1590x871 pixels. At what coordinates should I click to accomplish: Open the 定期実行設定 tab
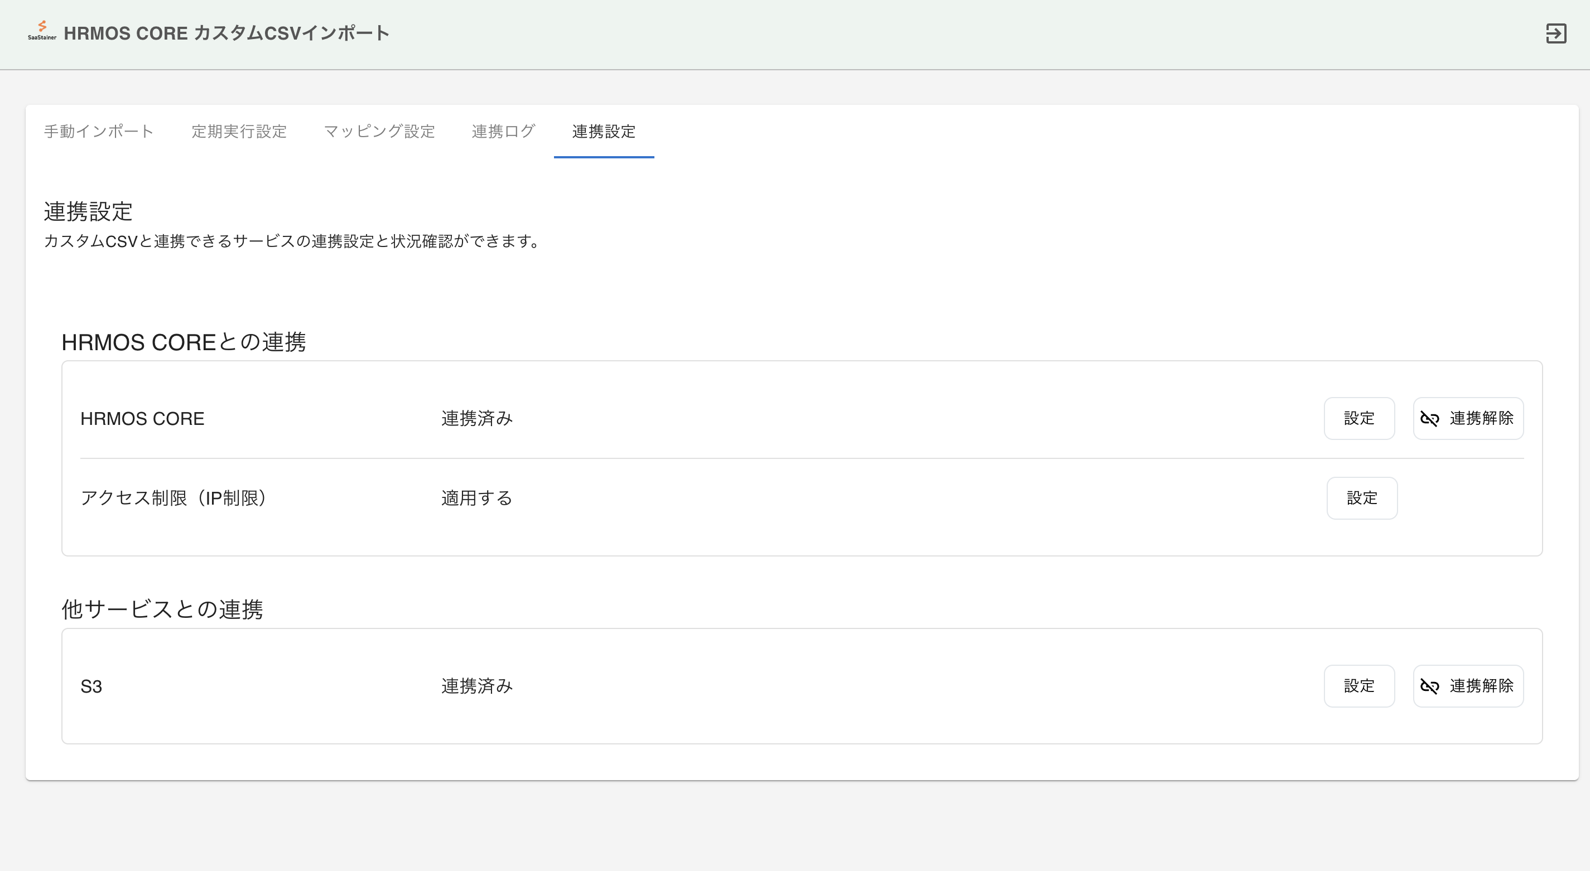239,132
